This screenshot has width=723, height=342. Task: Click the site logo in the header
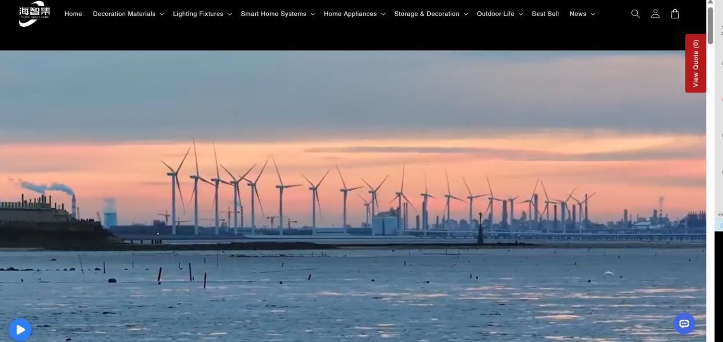pyautogui.click(x=34, y=13)
